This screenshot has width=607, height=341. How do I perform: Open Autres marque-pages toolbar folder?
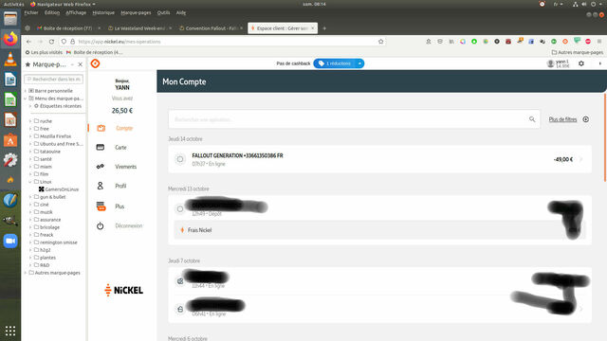pos(578,52)
